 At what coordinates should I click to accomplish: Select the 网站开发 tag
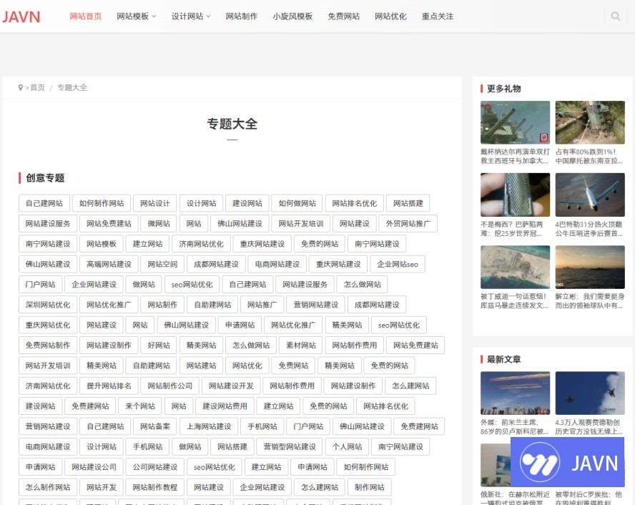click(x=102, y=487)
